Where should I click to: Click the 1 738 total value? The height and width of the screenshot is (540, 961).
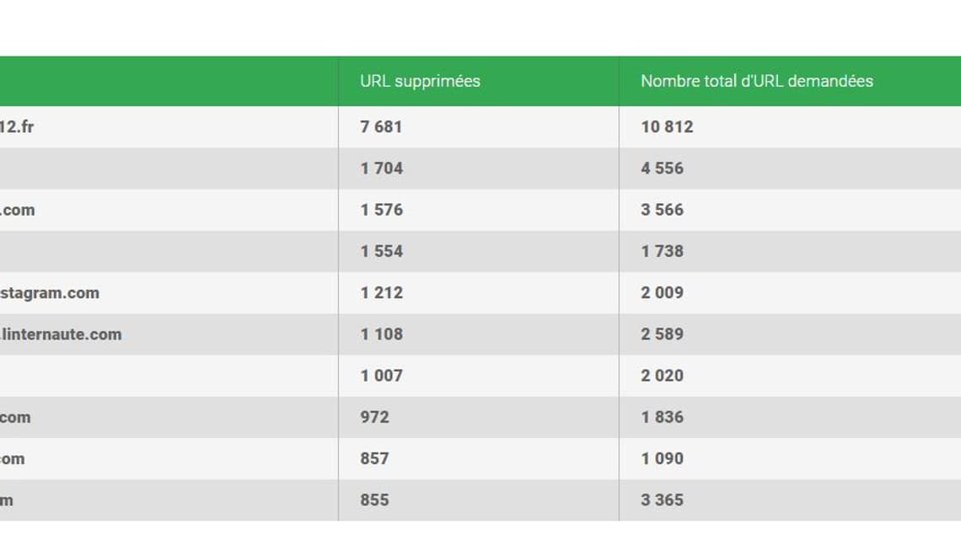pos(662,251)
